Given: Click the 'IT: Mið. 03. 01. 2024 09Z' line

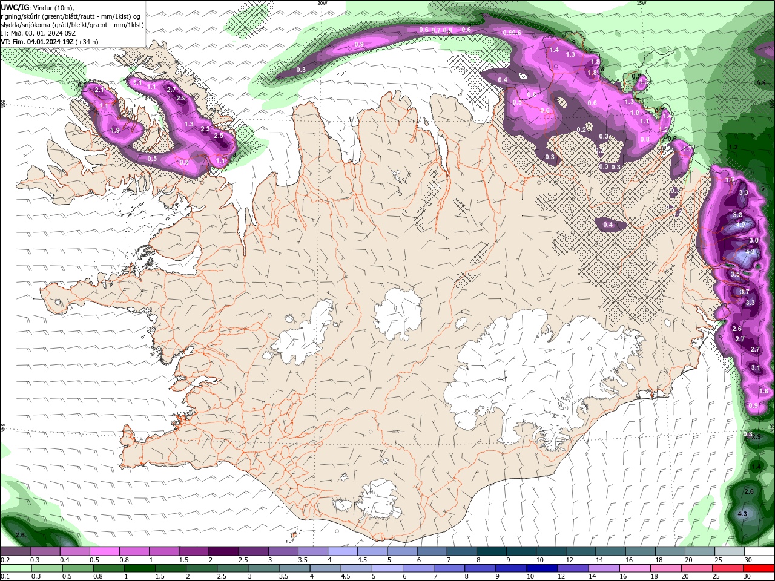Looking at the screenshot, I should pos(38,33).
